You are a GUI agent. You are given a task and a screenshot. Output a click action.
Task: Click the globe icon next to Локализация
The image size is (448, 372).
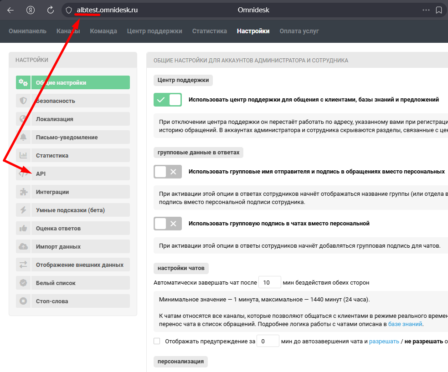coord(23,119)
